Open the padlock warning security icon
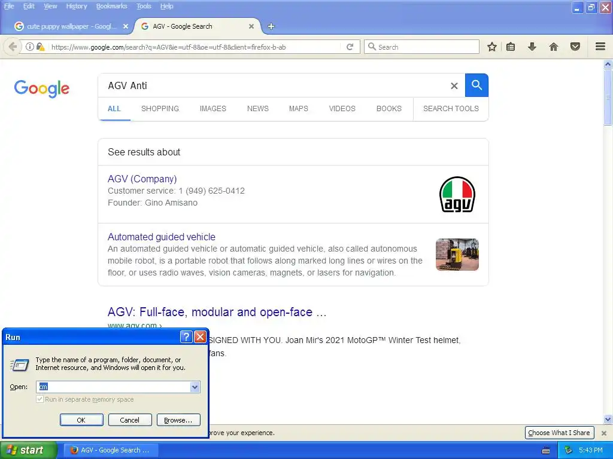Screen dimensions: 613x459 (x=40, y=47)
